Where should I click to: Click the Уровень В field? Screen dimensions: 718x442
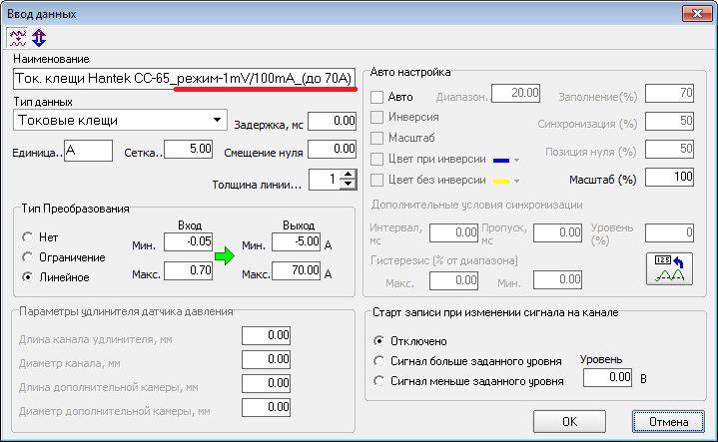(607, 377)
